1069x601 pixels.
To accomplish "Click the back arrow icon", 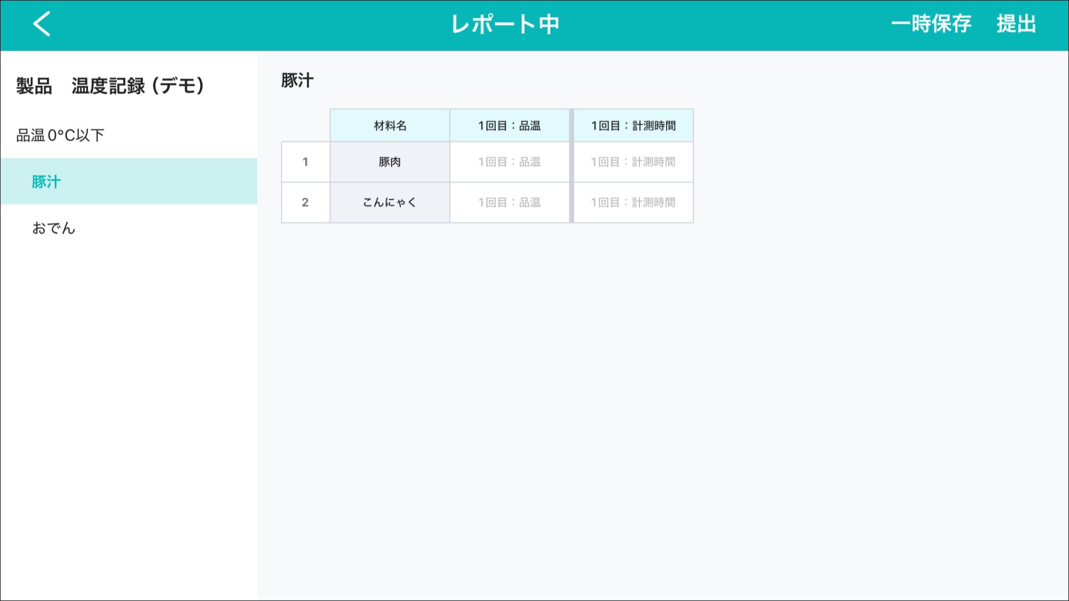I will pos(42,24).
